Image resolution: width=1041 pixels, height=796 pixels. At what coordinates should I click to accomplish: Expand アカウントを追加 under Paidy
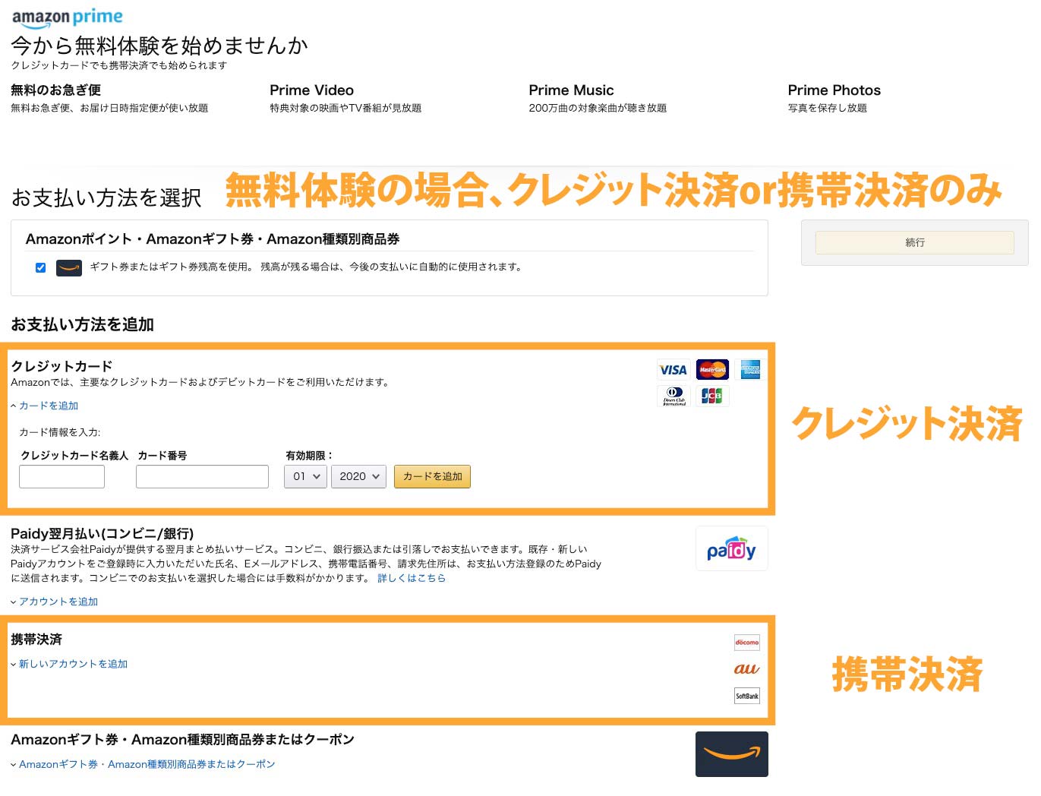click(x=57, y=601)
